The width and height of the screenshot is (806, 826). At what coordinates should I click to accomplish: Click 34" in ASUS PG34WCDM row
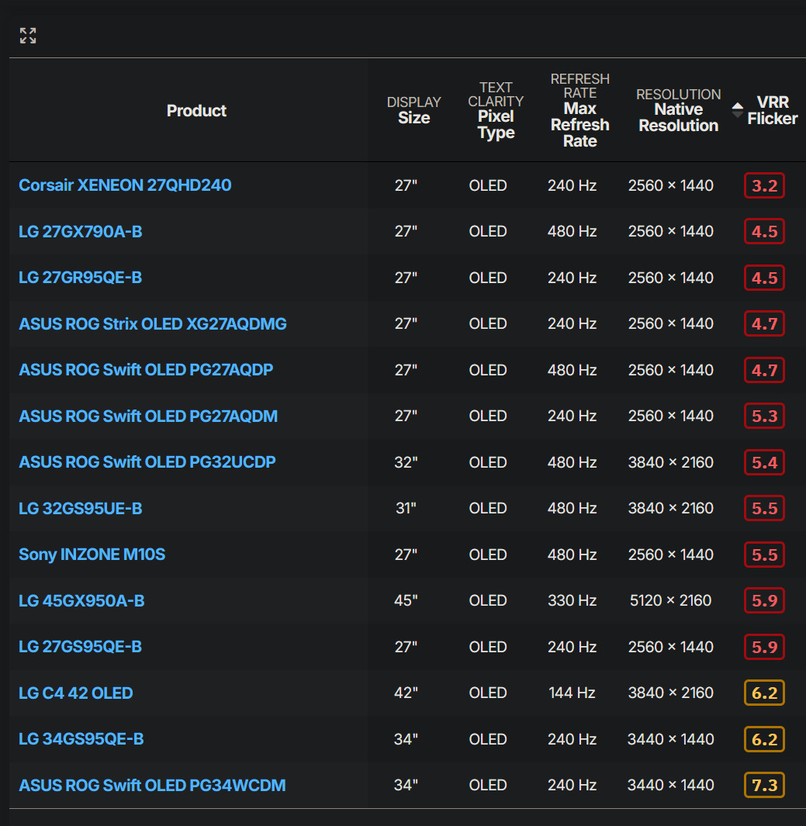click(406, 786)
